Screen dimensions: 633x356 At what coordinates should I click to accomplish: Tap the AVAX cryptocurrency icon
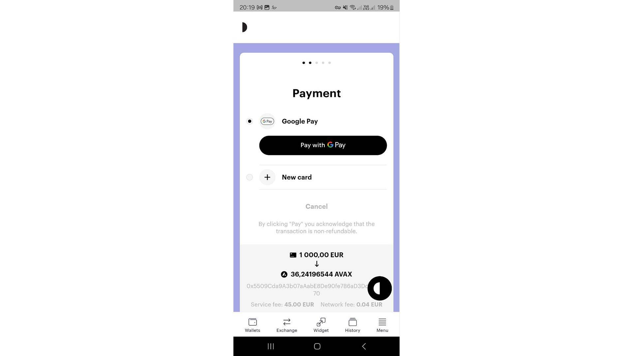click(284, 274)
